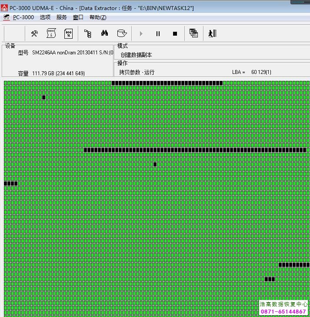
Task: Open the 窗口 menu
Action: [78, 17]
